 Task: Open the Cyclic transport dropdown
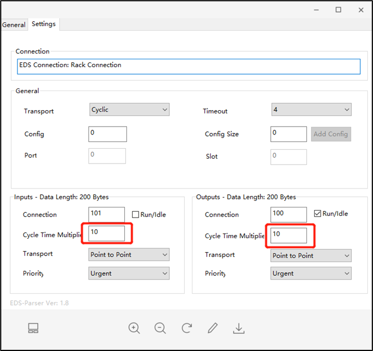[x=129, y=110]
